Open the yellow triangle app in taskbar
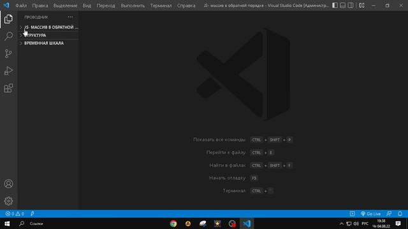This screenshot has width=408, height=229. [188, 223]
